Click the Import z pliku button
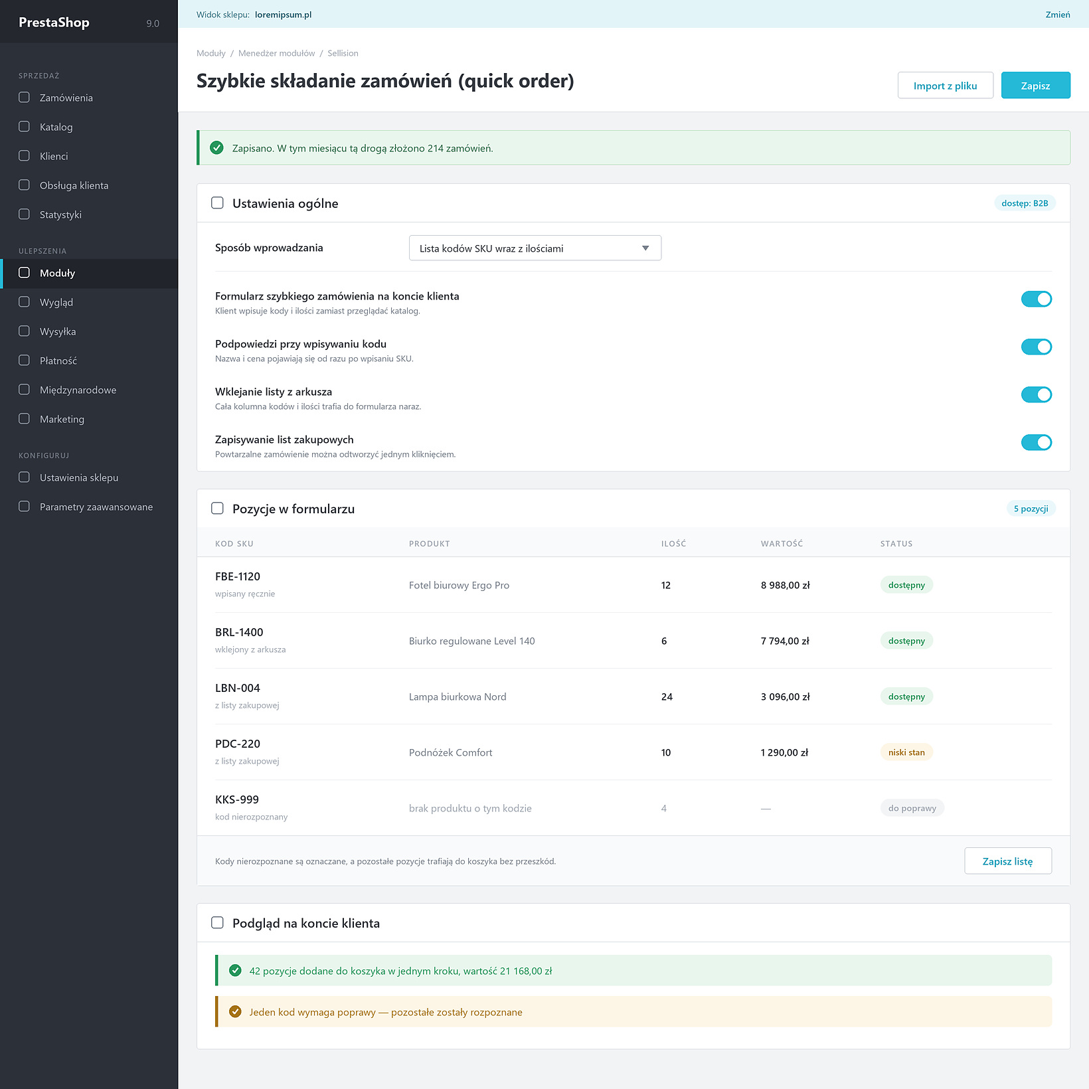This screenshot has height=1089, width=1089. tap(945, 86)
